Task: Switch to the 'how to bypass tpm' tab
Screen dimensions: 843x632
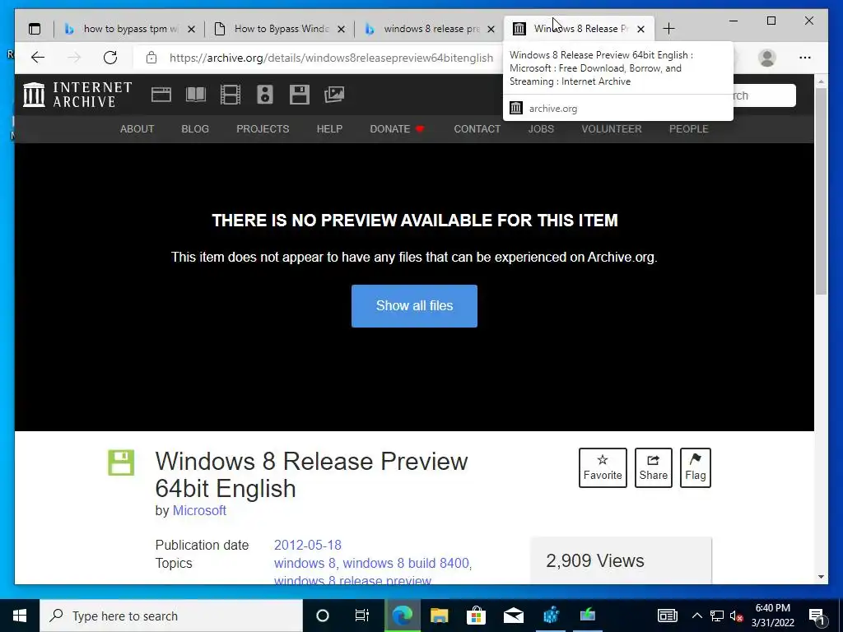Action: (128, 29)
